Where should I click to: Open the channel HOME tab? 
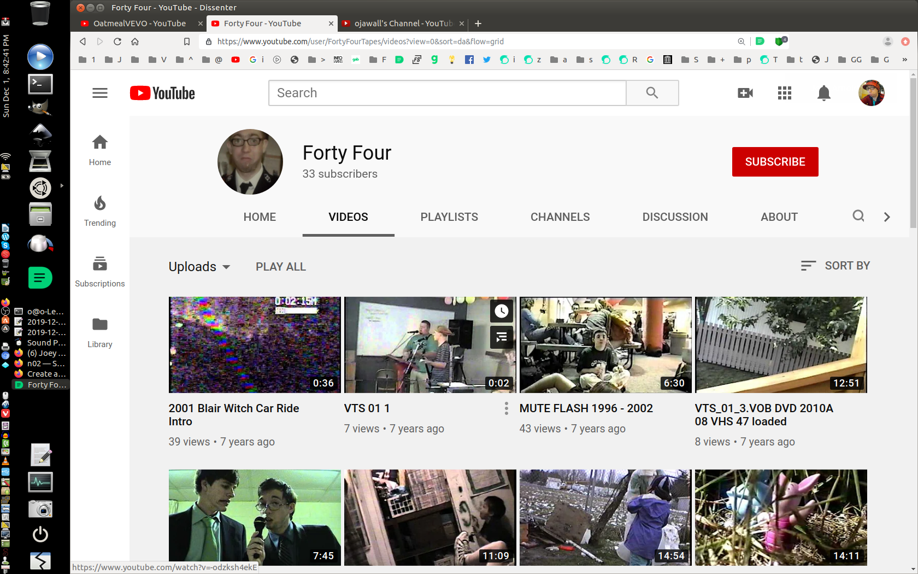[260, 217]
